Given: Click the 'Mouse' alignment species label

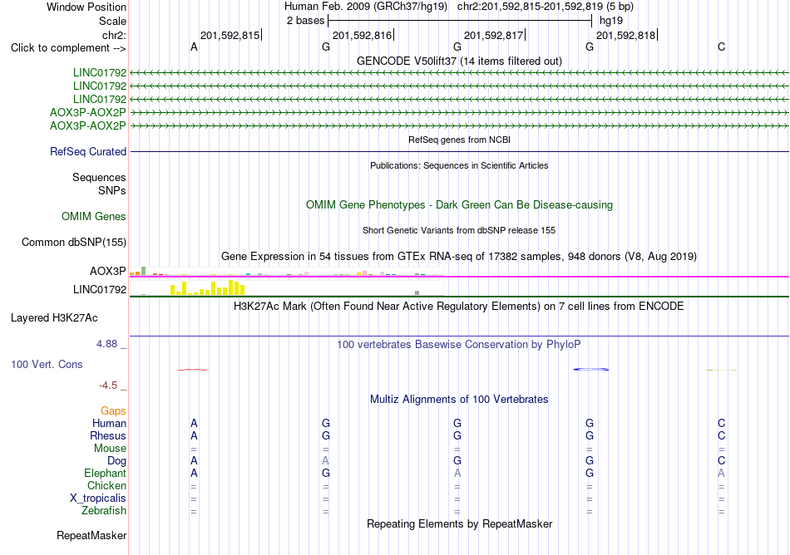Looking at the screenshot, I should pyautogui.click(x=110, y=449).
